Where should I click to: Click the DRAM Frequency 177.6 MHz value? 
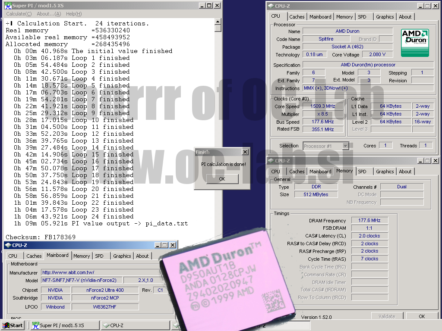coord(369,220)
